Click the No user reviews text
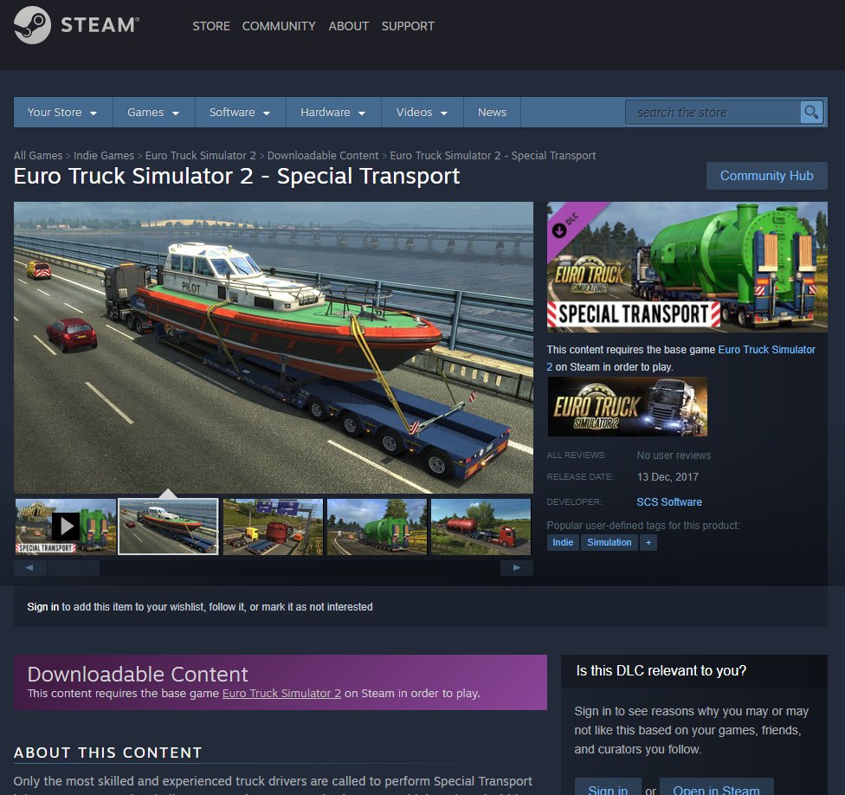845x795 pixels. [674, 456]
